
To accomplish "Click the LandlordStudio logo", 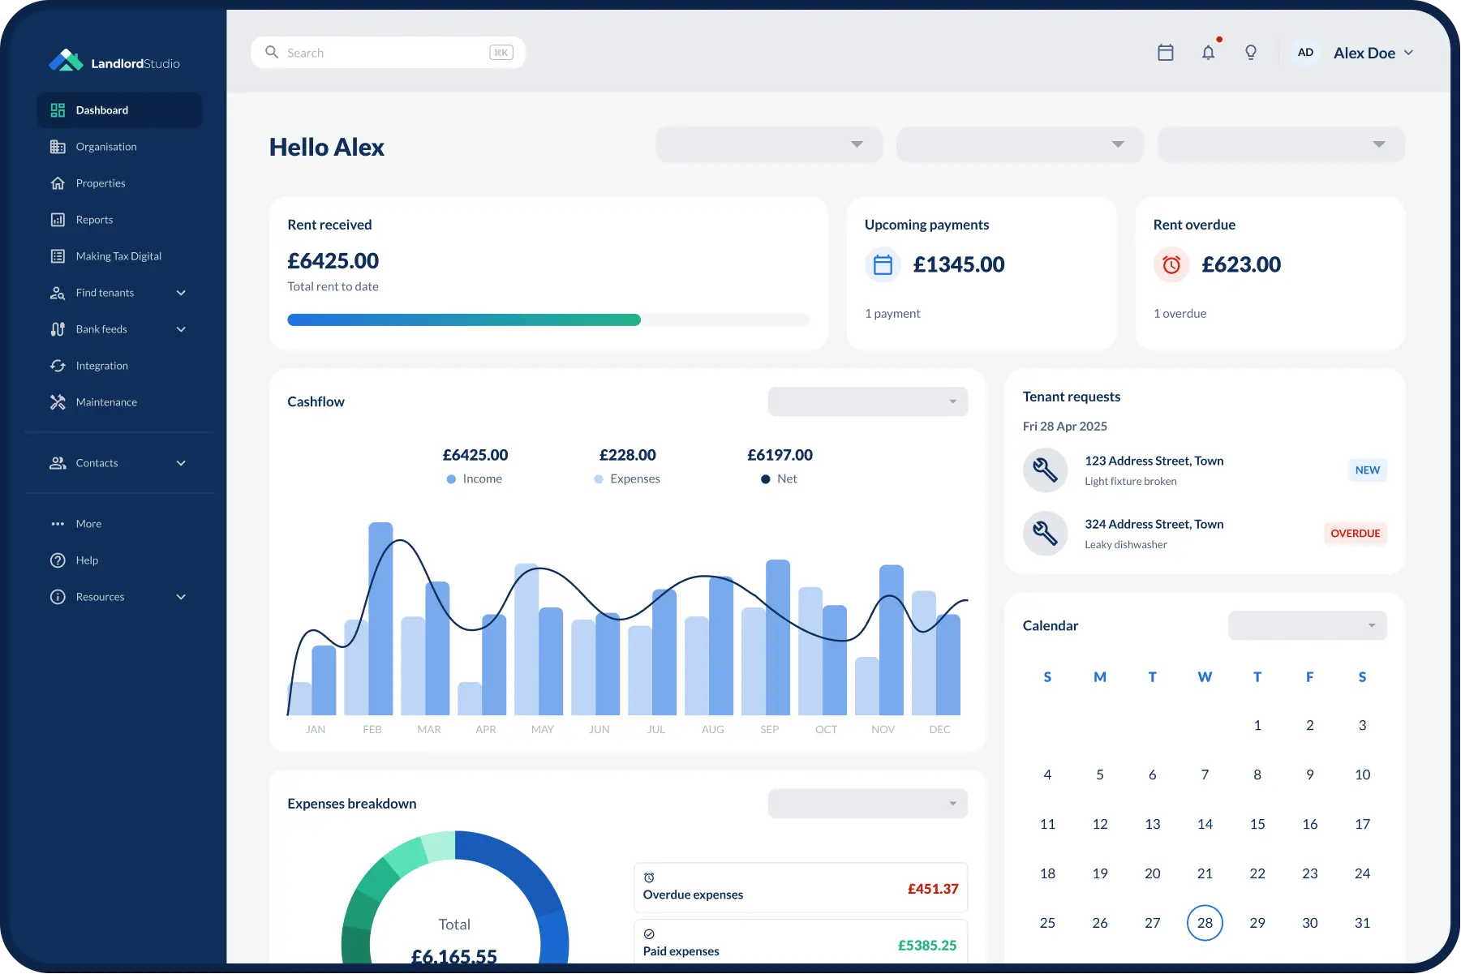I will point(114,61).
